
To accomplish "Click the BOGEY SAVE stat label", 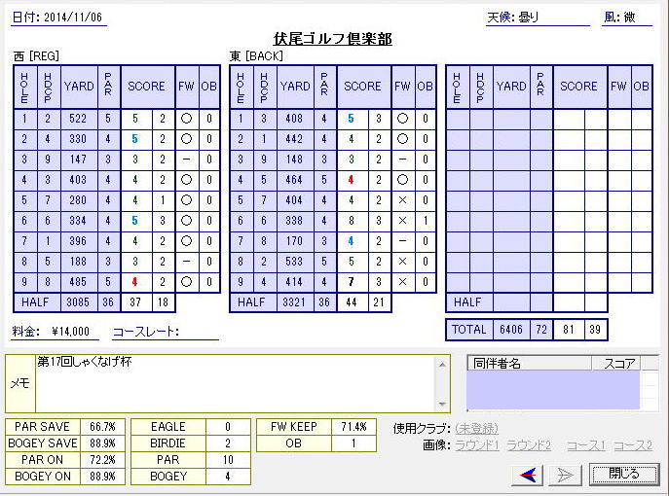I will coord(43,443).
